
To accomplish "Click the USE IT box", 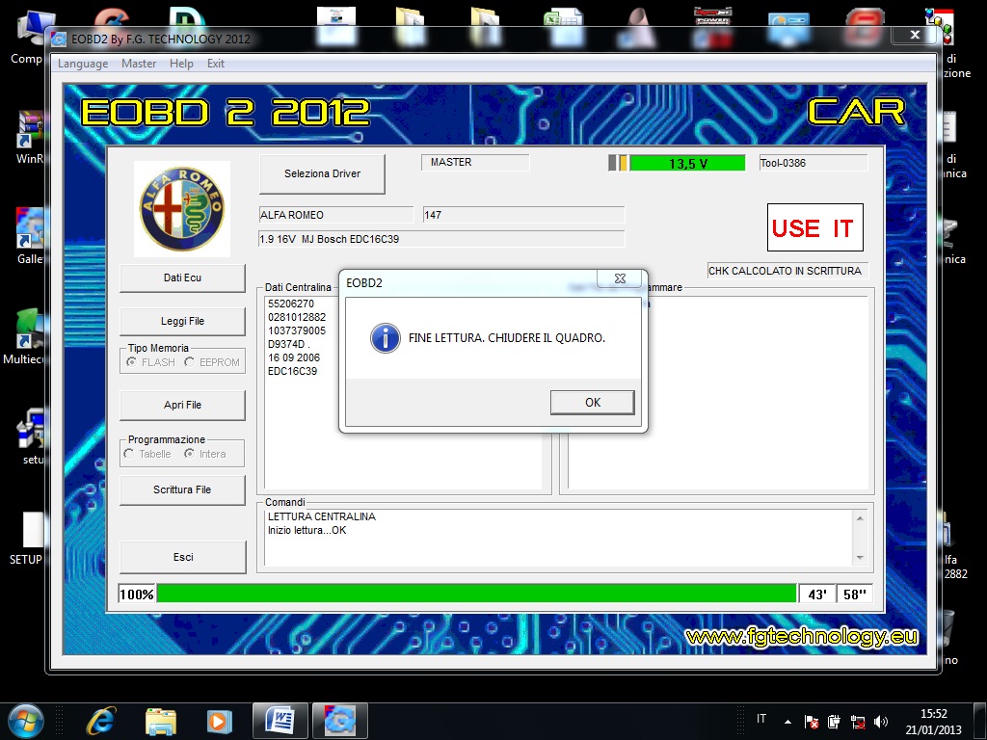I will point(815,227).
